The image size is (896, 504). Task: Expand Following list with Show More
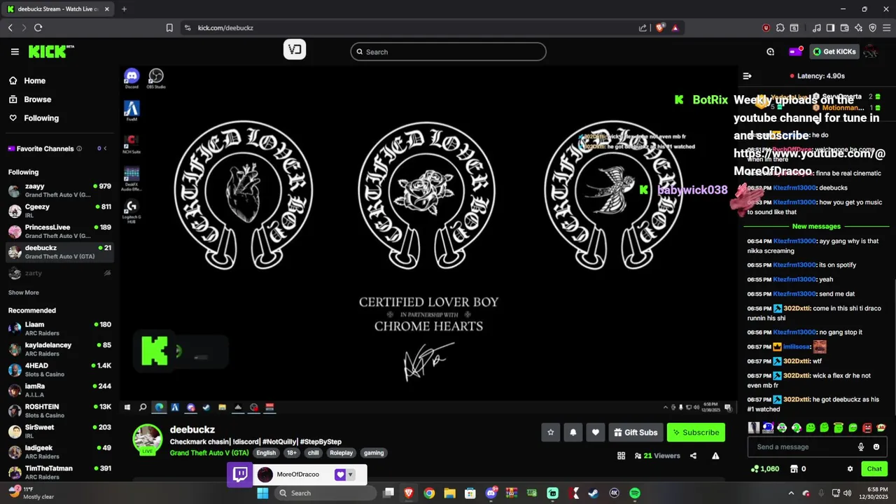pyautogui.click(x=23, y=293)
